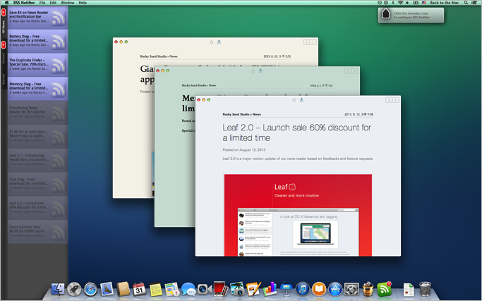Image resolution: width=482 pixels, height=301 pixels.
Task: Share the Leaf 2.0 article via share icon
Action: [301, 99]
